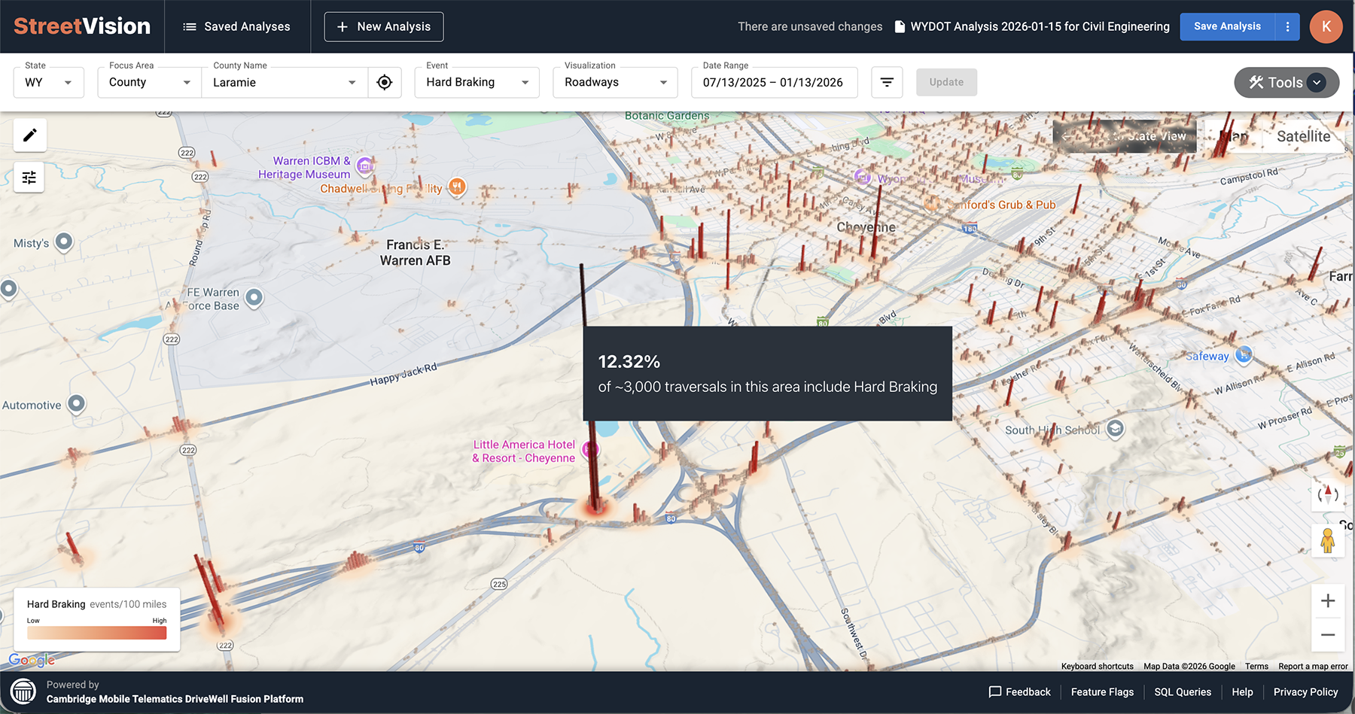Click the Tools wrench icon
The width and height of the screenshot is (1355, 714).
pyautogui.click(x=1258, y=83)
